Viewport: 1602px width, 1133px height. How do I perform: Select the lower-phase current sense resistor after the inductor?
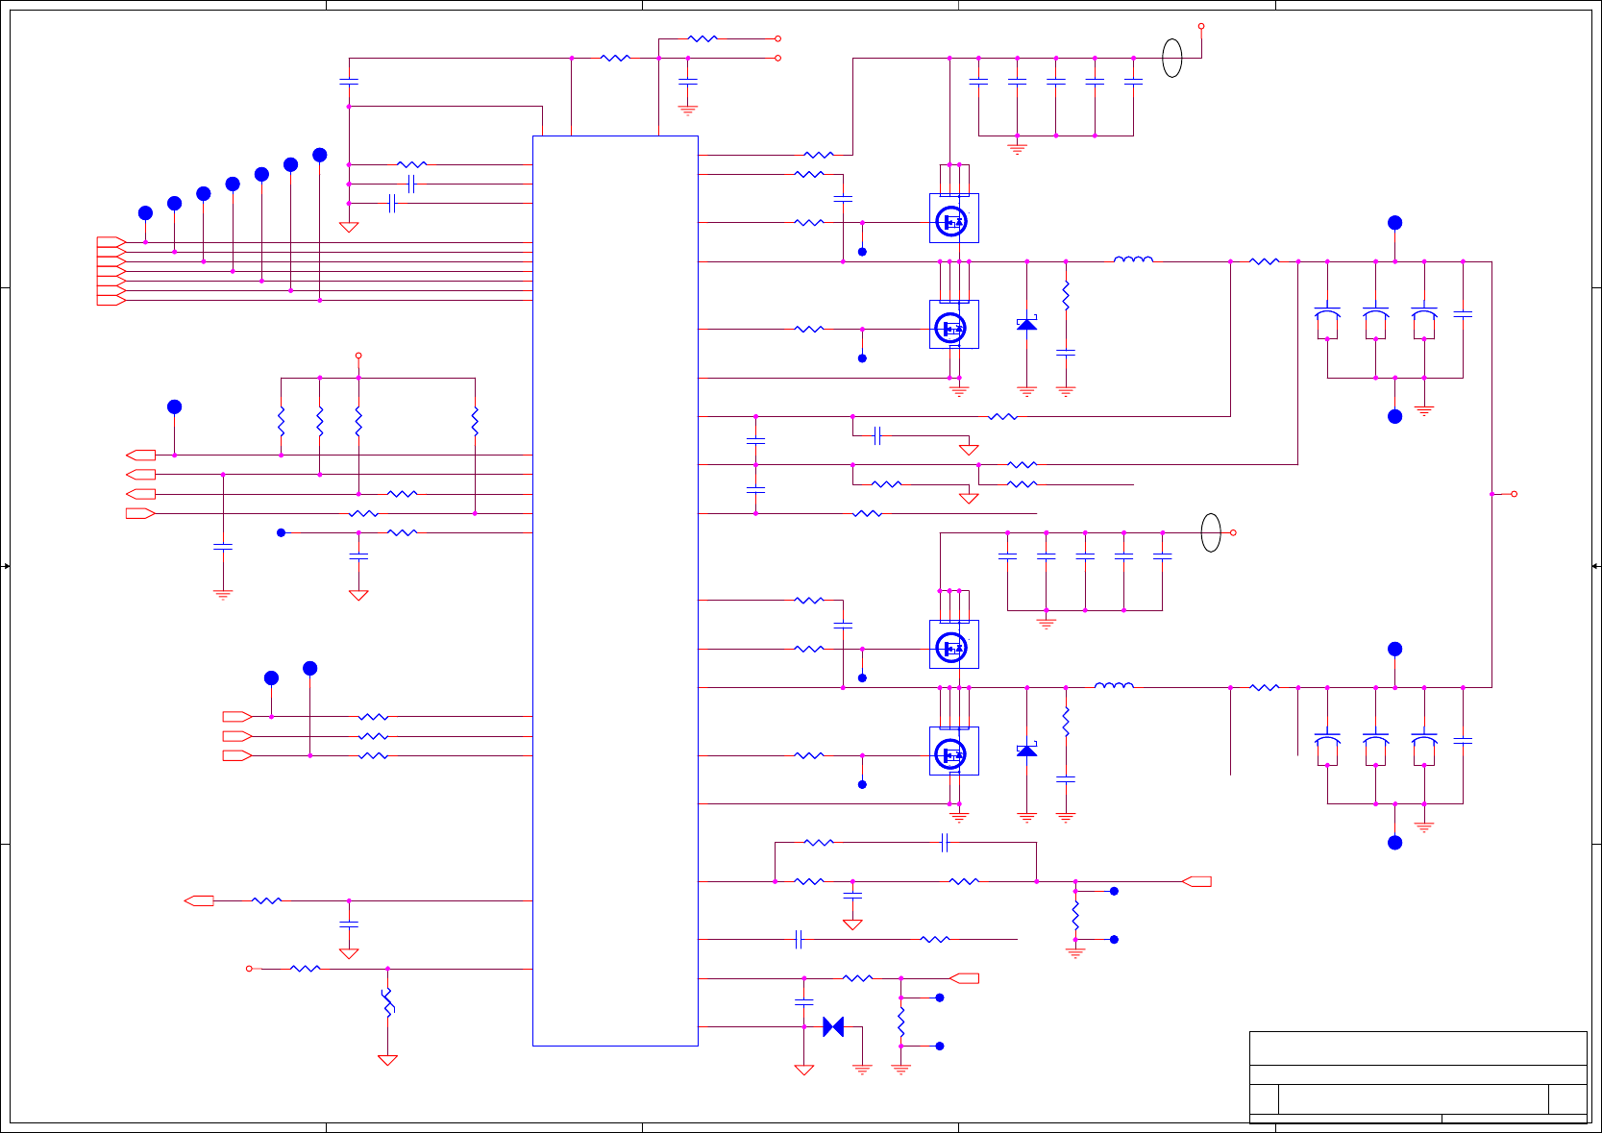[x=1265, y=687]
